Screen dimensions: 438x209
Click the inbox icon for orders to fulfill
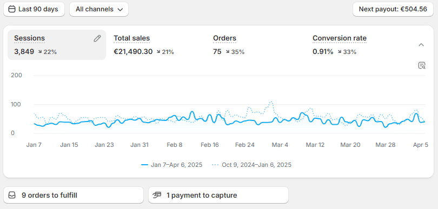[x=12, y=195]
